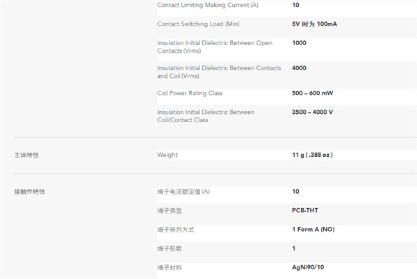Click Insulation Dielectric Between Open Contacts label

tap(214, 46)
